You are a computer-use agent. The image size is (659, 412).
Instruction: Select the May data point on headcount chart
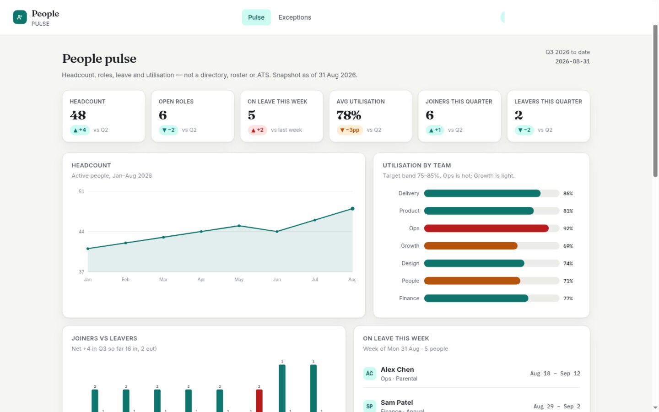[239, 226]
